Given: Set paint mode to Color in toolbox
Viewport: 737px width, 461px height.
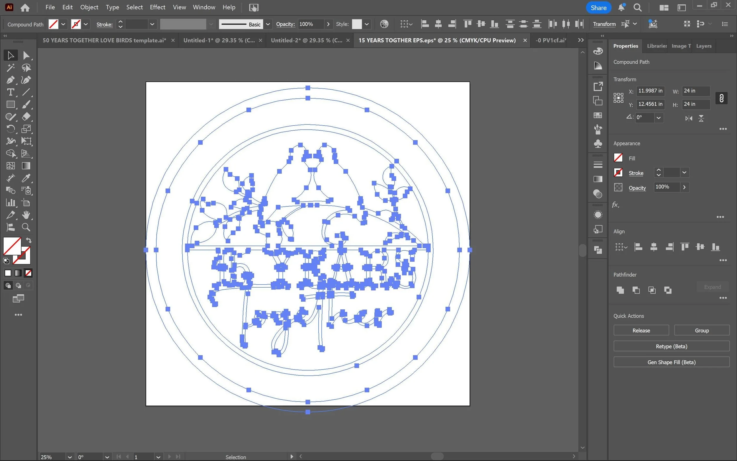Looking at the screenshot, I should 8,273.
